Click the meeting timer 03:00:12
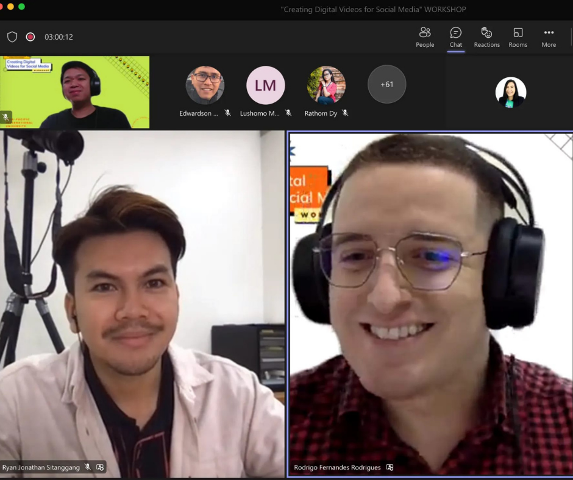This screenshot has width=573, height=480. tap(59, 37)
